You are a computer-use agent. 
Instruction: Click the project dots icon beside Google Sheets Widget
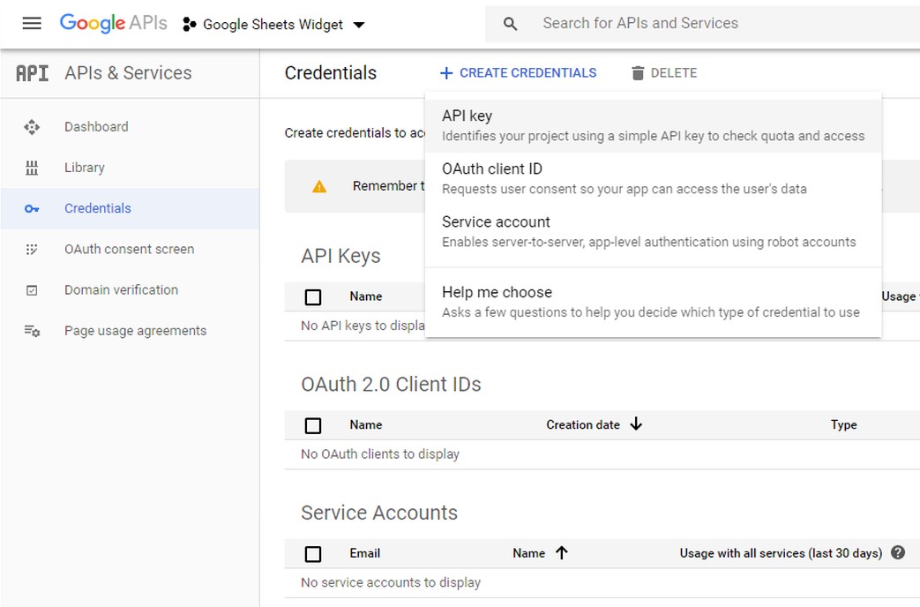189,24
